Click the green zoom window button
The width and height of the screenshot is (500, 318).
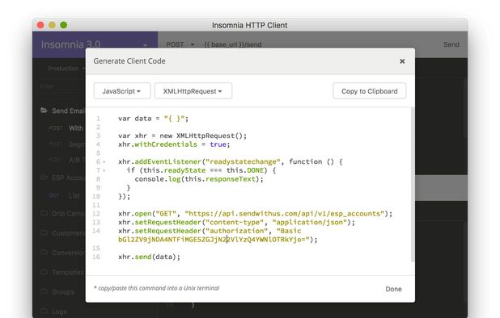[x=63, y=25]
